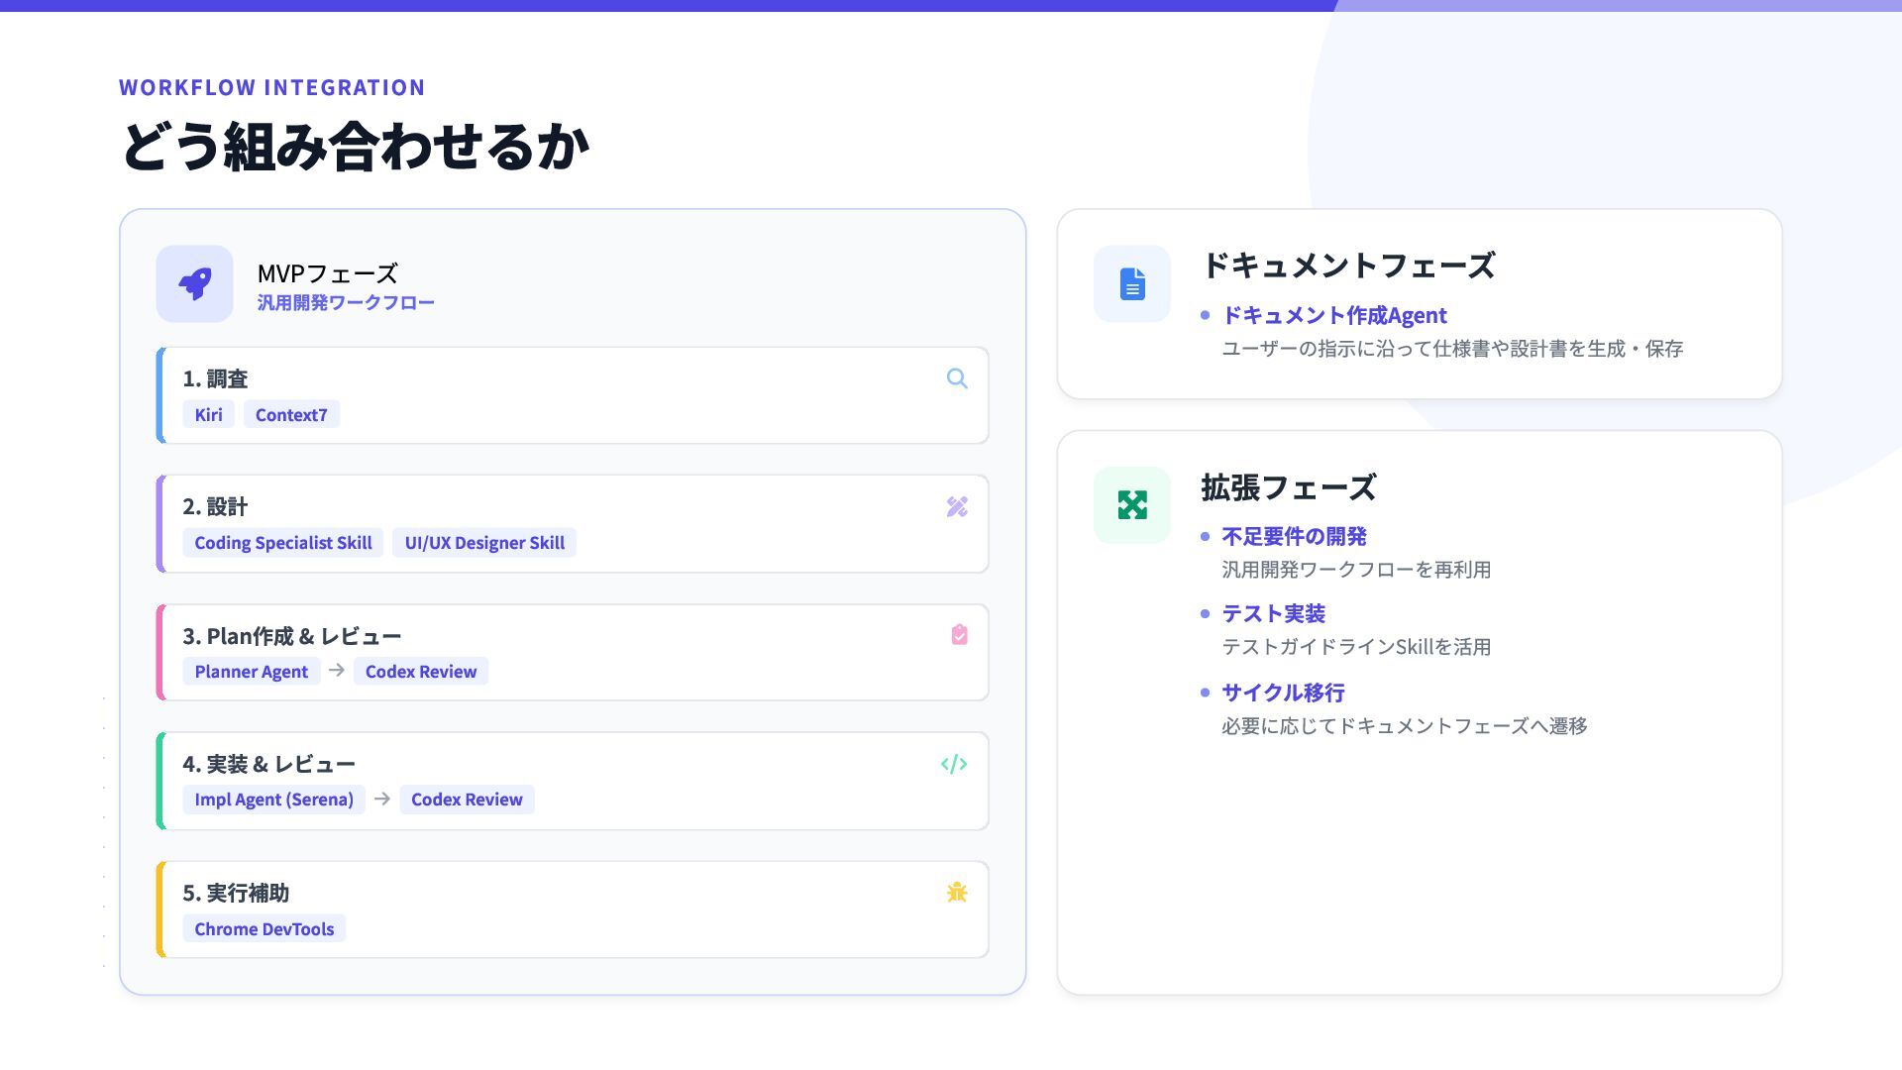
Task: Click the clipboard check icon in Plan作成 card
Action: pos(958,635)
